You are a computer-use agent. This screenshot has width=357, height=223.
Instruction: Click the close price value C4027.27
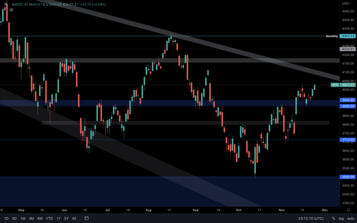pos(70,4)
